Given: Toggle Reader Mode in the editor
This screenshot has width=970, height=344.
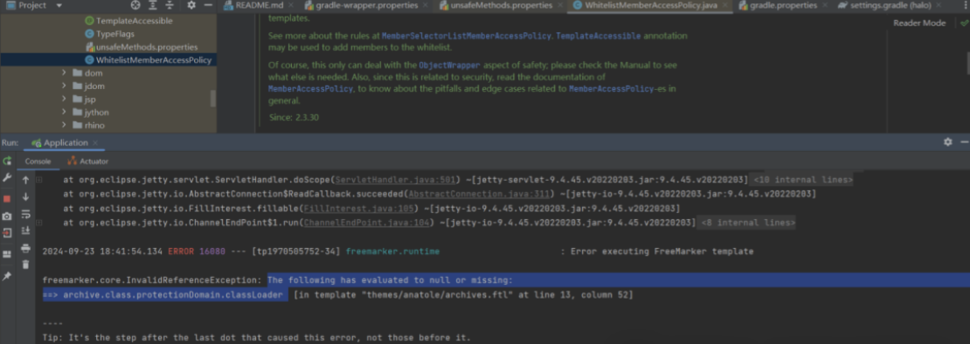Looking at the screenshot, I should click(919, 23).
